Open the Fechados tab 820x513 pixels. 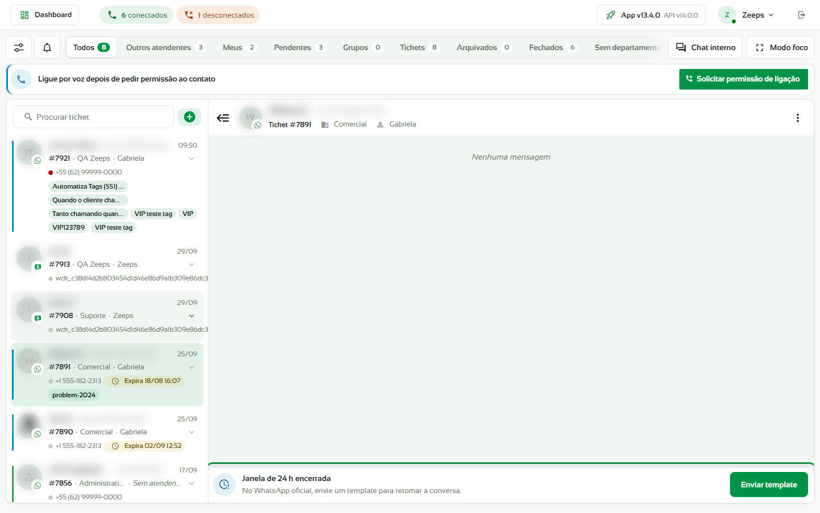(553, 47)
